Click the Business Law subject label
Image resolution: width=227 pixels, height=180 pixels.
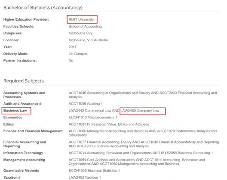click(15, 111)
